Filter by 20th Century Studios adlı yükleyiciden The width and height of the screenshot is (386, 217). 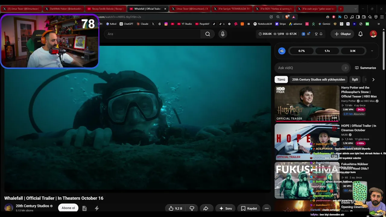pos(318,80)
